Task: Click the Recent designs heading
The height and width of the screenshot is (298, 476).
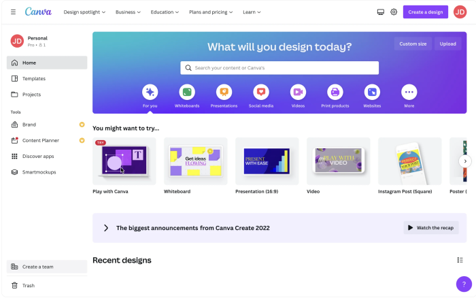Action: (x=122, y=260)
